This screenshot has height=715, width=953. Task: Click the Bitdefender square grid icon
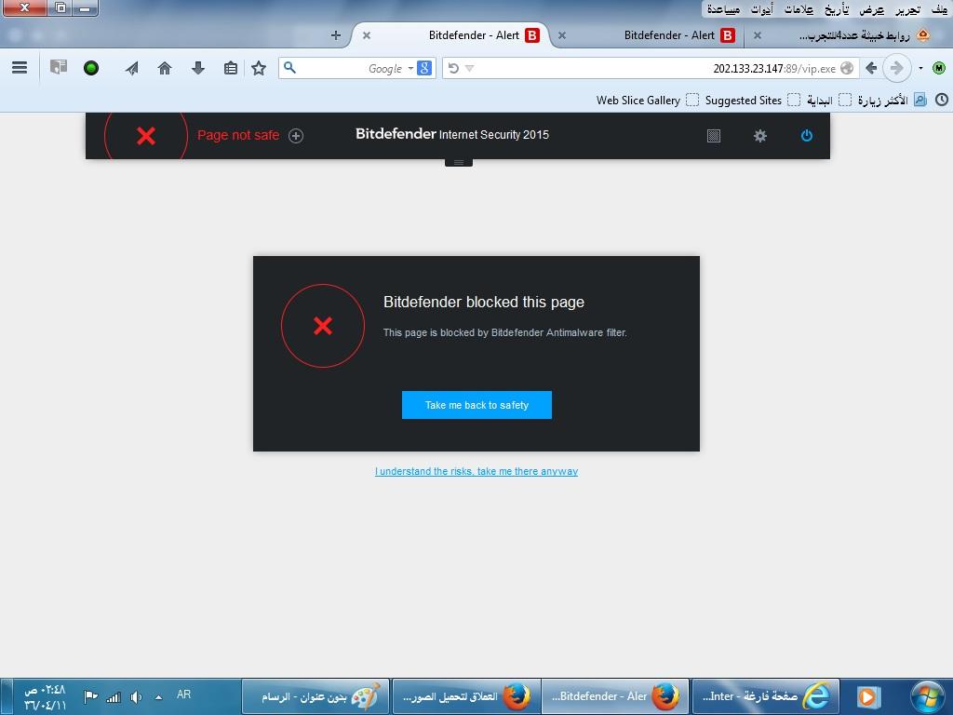tap(714, 136)
